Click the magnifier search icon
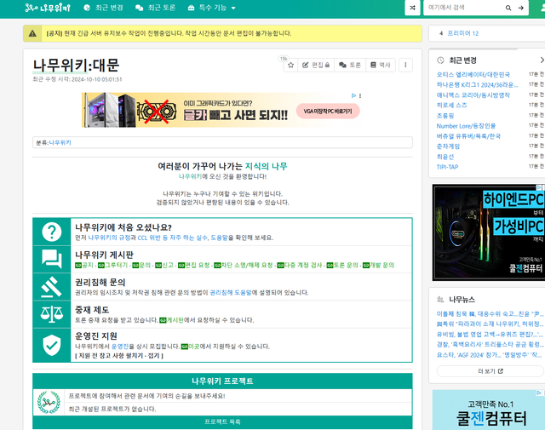Viewport: 545px width, 430px height. (x=508, y=8)
